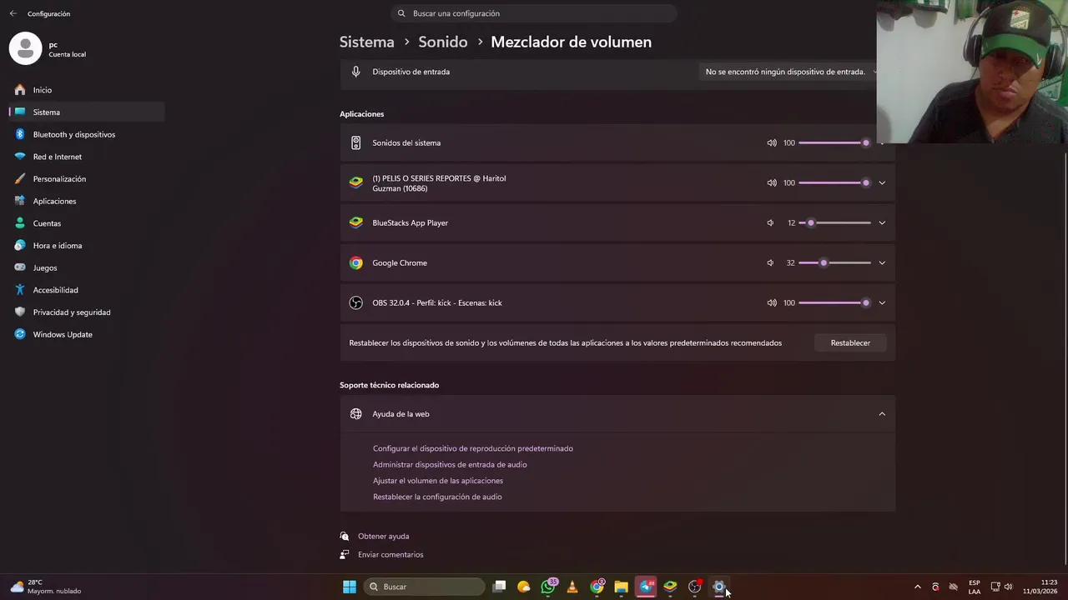1068x600 pixels.
Task: Mute Google Chrome via its speaker icon
Action: [771, 262]
